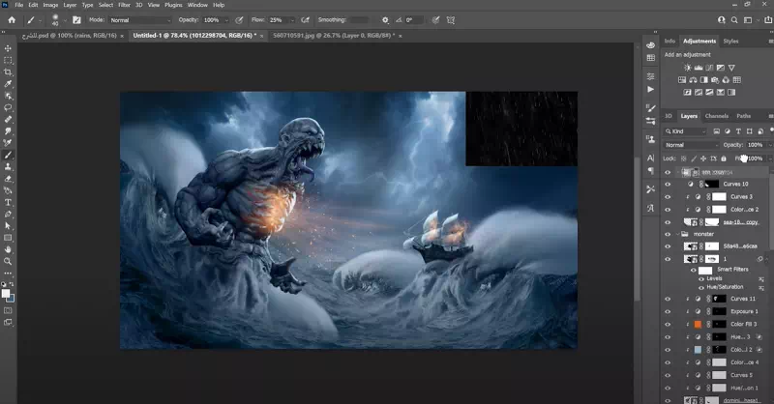Image resolution: width=774 pixels, height=404 pixels.
Task: Hide the Curves 11 layer
Action: coord(668,299)
